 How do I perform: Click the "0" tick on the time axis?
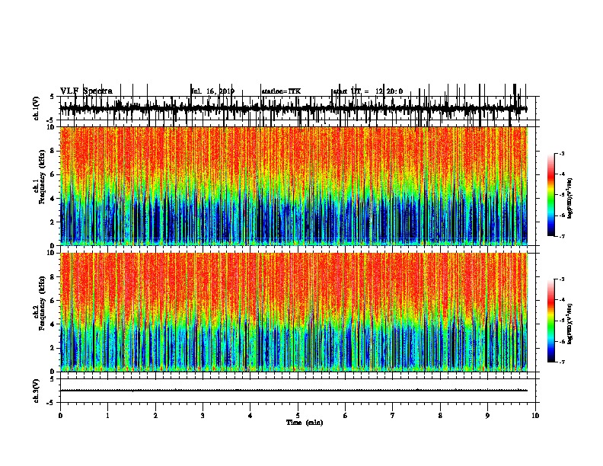(60, 416)
